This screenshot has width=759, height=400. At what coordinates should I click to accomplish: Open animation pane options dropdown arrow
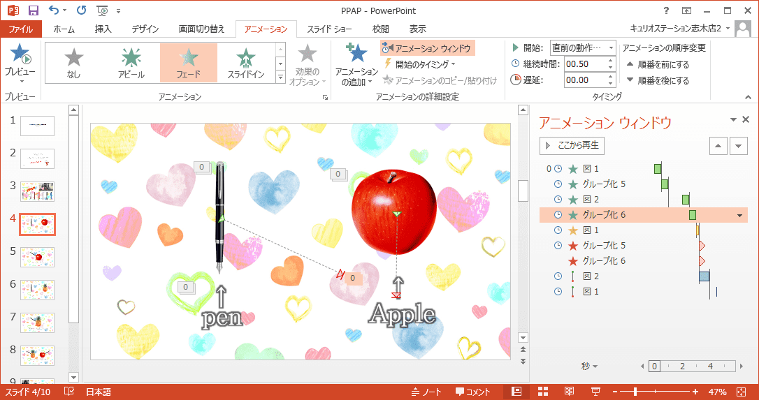(x=733, y=119)
